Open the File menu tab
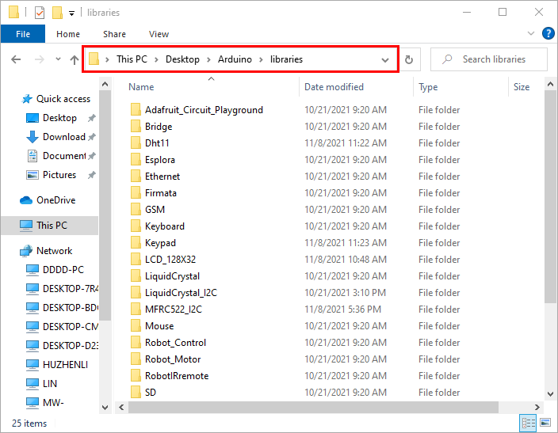 (x=23, y=34)
